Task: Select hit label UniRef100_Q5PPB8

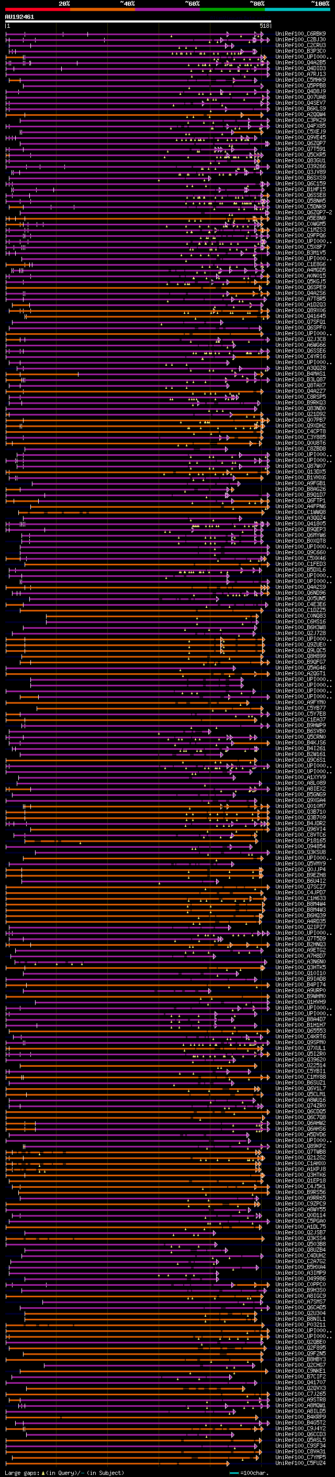Action: pyautogui.click(x=300, y=85)
